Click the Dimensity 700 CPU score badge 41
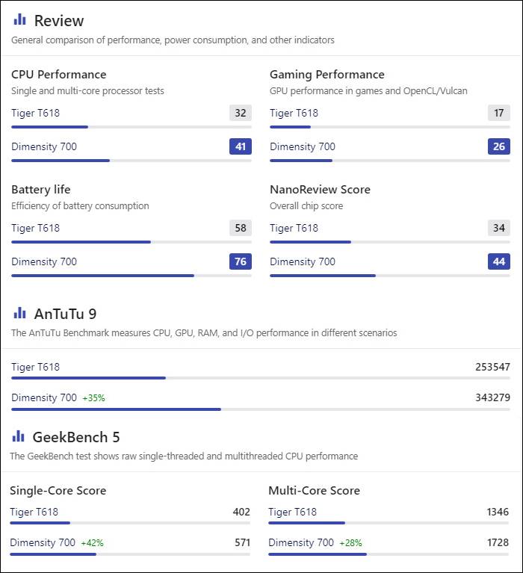Screen dimensions: 523x573 click(x=240, y=146)
